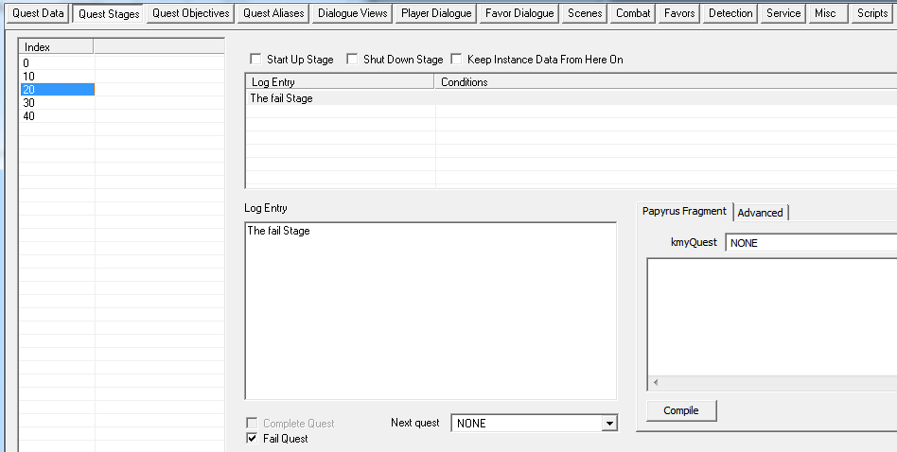
Task: Uncheck the Fail Quest checkbox
Action: [252, 439]
